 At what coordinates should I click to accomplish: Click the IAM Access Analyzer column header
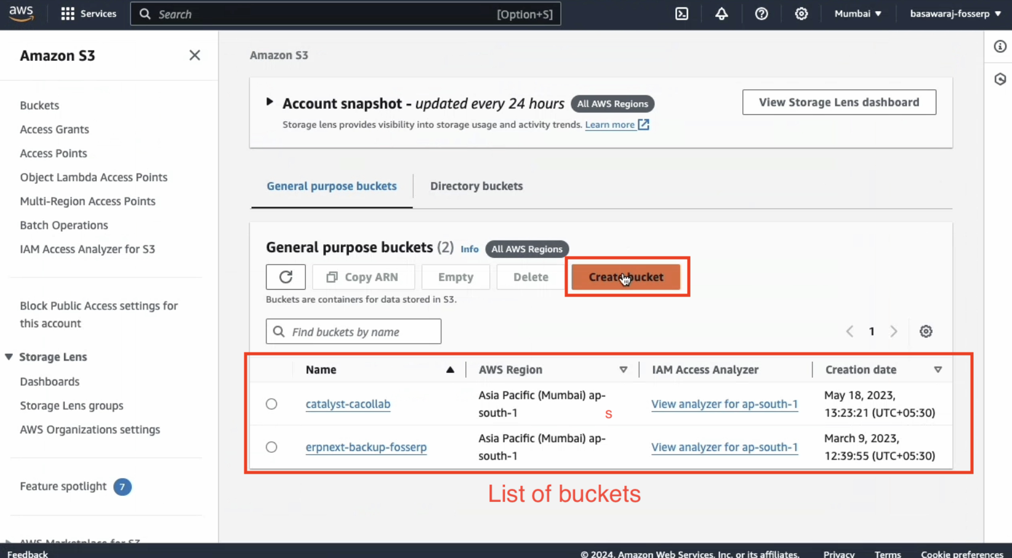(705, 370)
